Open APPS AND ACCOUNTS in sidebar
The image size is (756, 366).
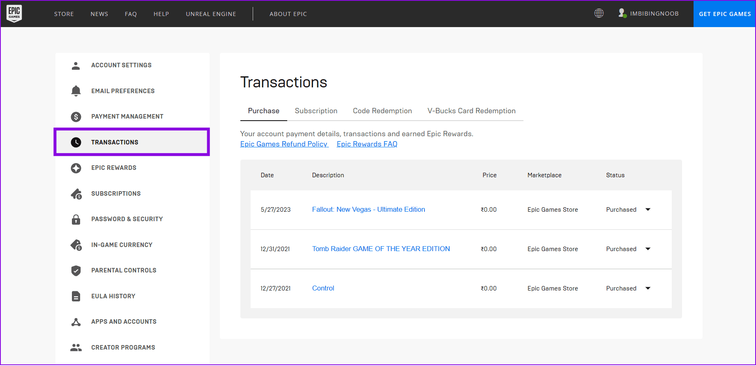[x=124, y=322]
